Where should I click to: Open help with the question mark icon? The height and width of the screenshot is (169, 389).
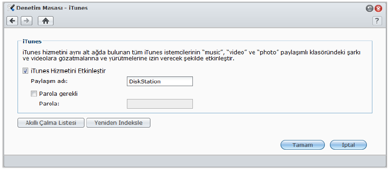click(377, 21)
